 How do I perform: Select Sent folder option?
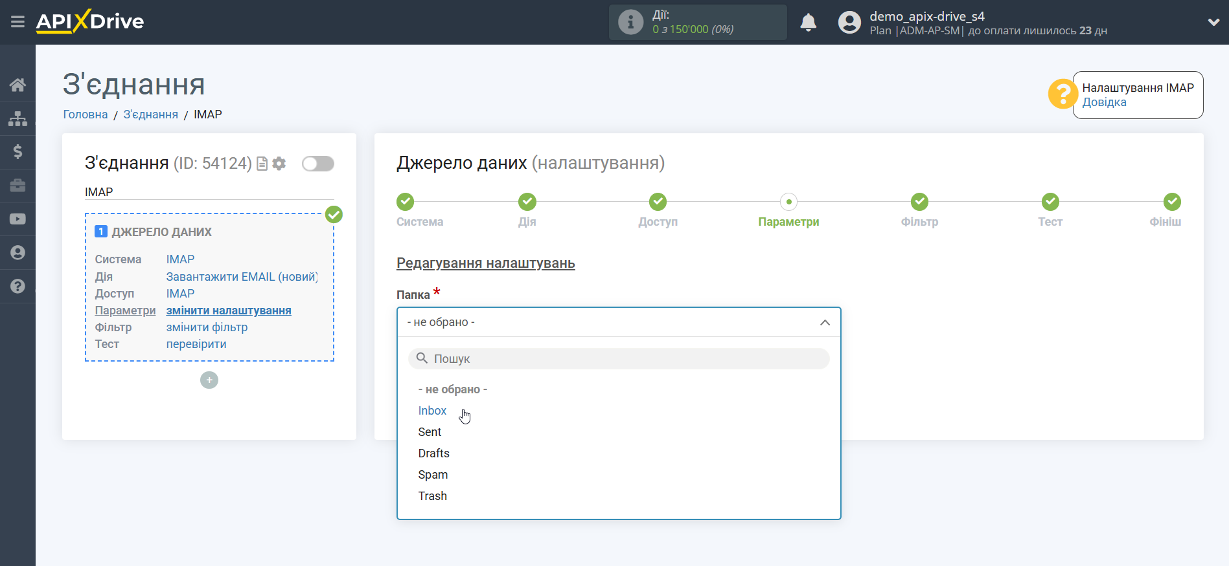pos(430,432)
